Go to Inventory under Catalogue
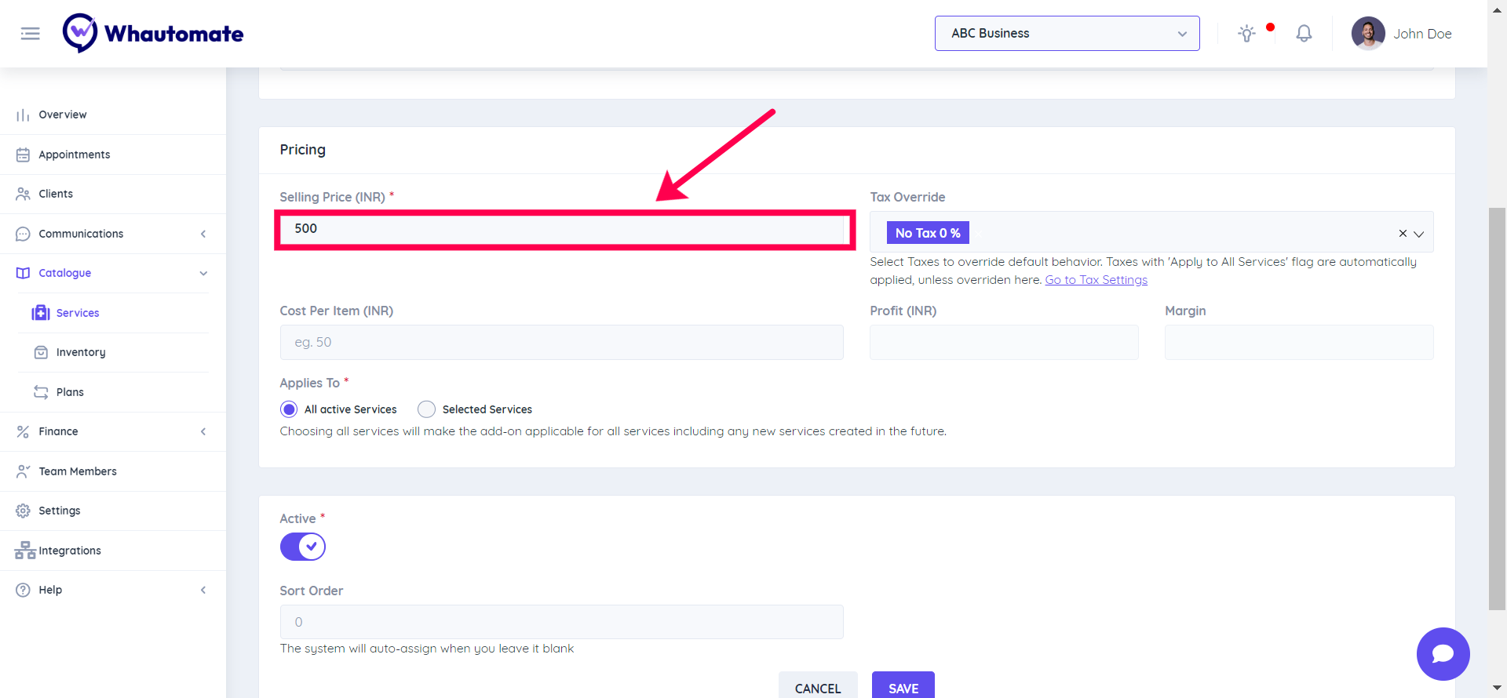 80,352
